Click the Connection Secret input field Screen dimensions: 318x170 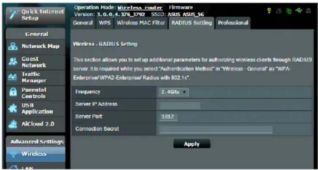coord(216,129)
